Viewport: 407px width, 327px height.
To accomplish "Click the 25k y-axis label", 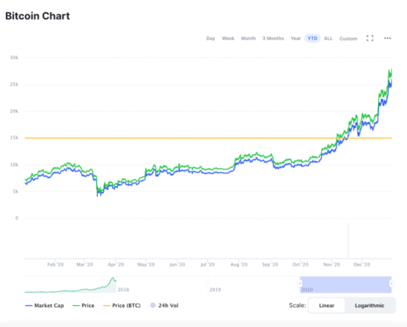I will click(x=14, y=85).
